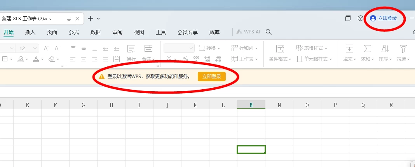Select column header R
Image resolution: width=415 pixels, height=167 pixels.
pyautogui.click(x=391, y=105)
